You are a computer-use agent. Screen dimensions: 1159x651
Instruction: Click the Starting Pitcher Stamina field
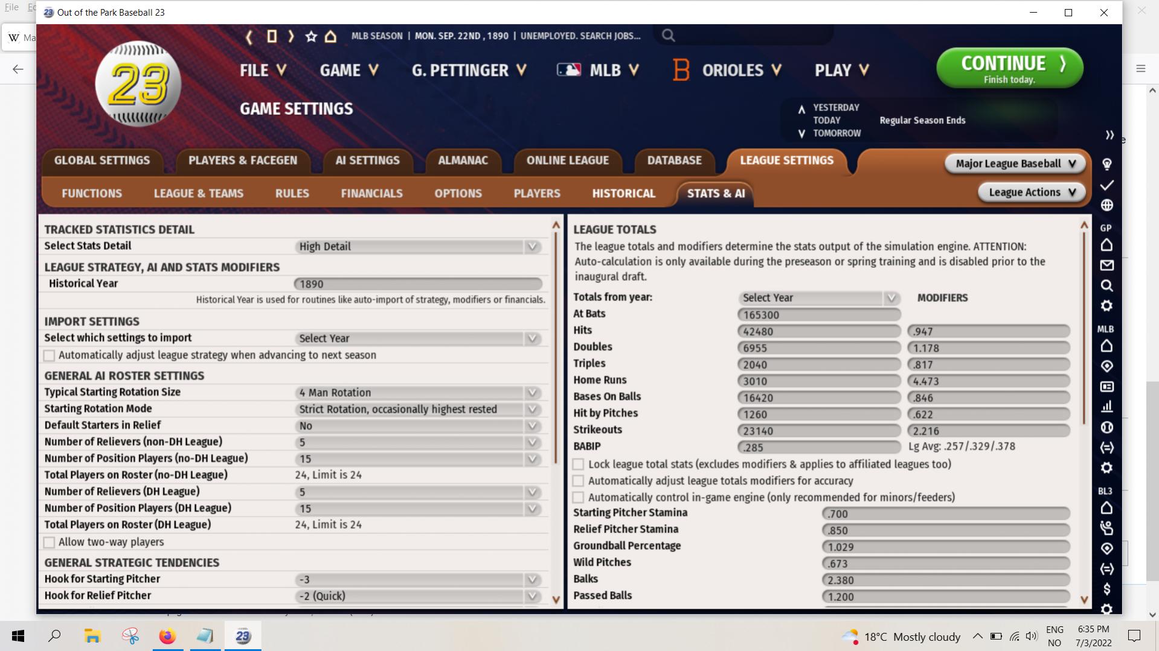pos(946,514)
